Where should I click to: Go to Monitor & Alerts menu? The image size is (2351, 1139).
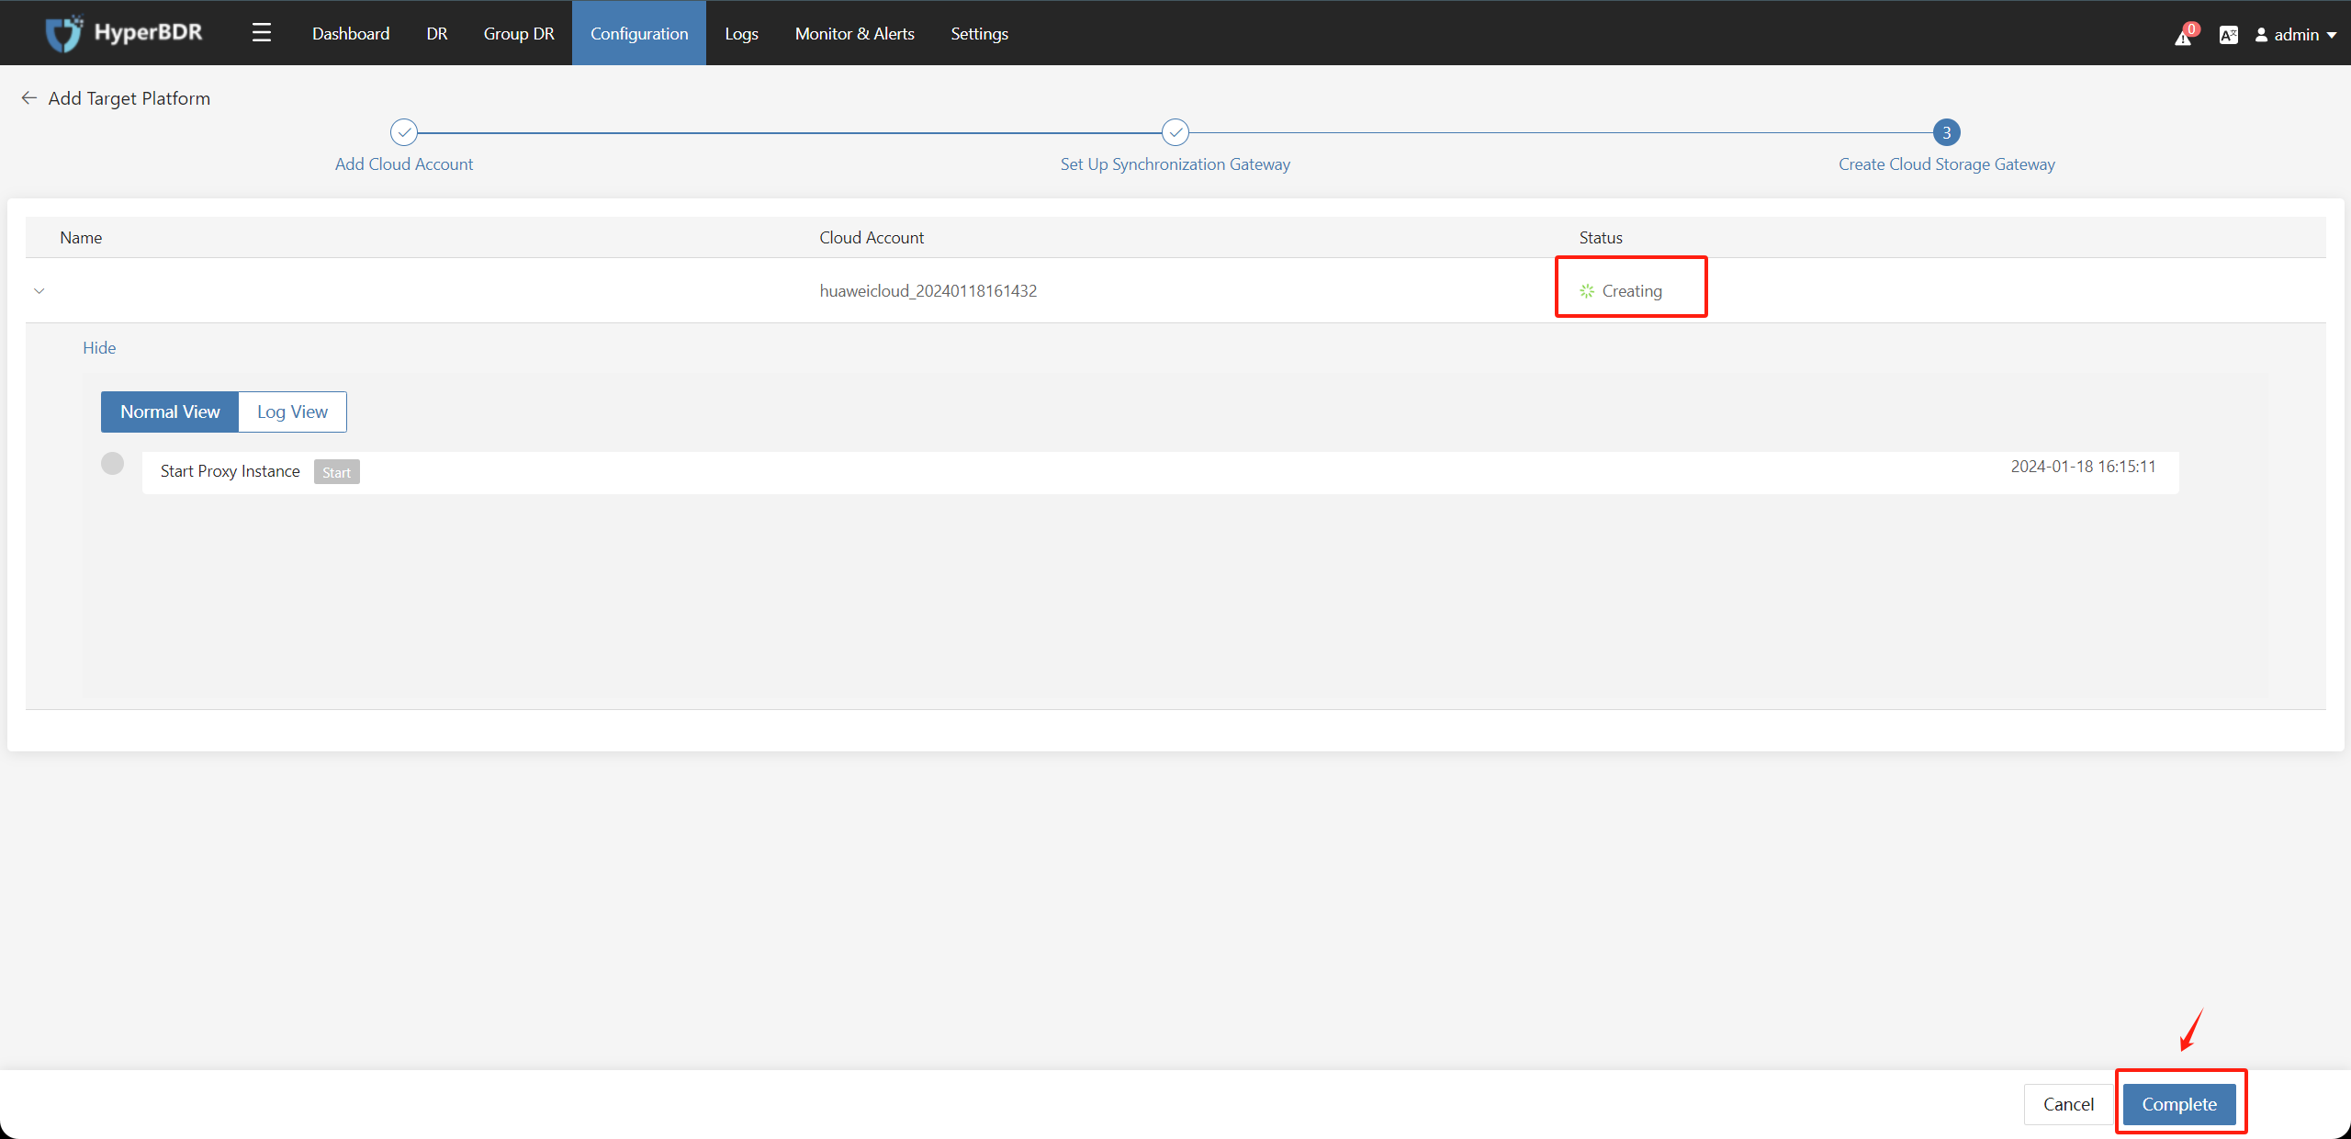click(854, 33)
